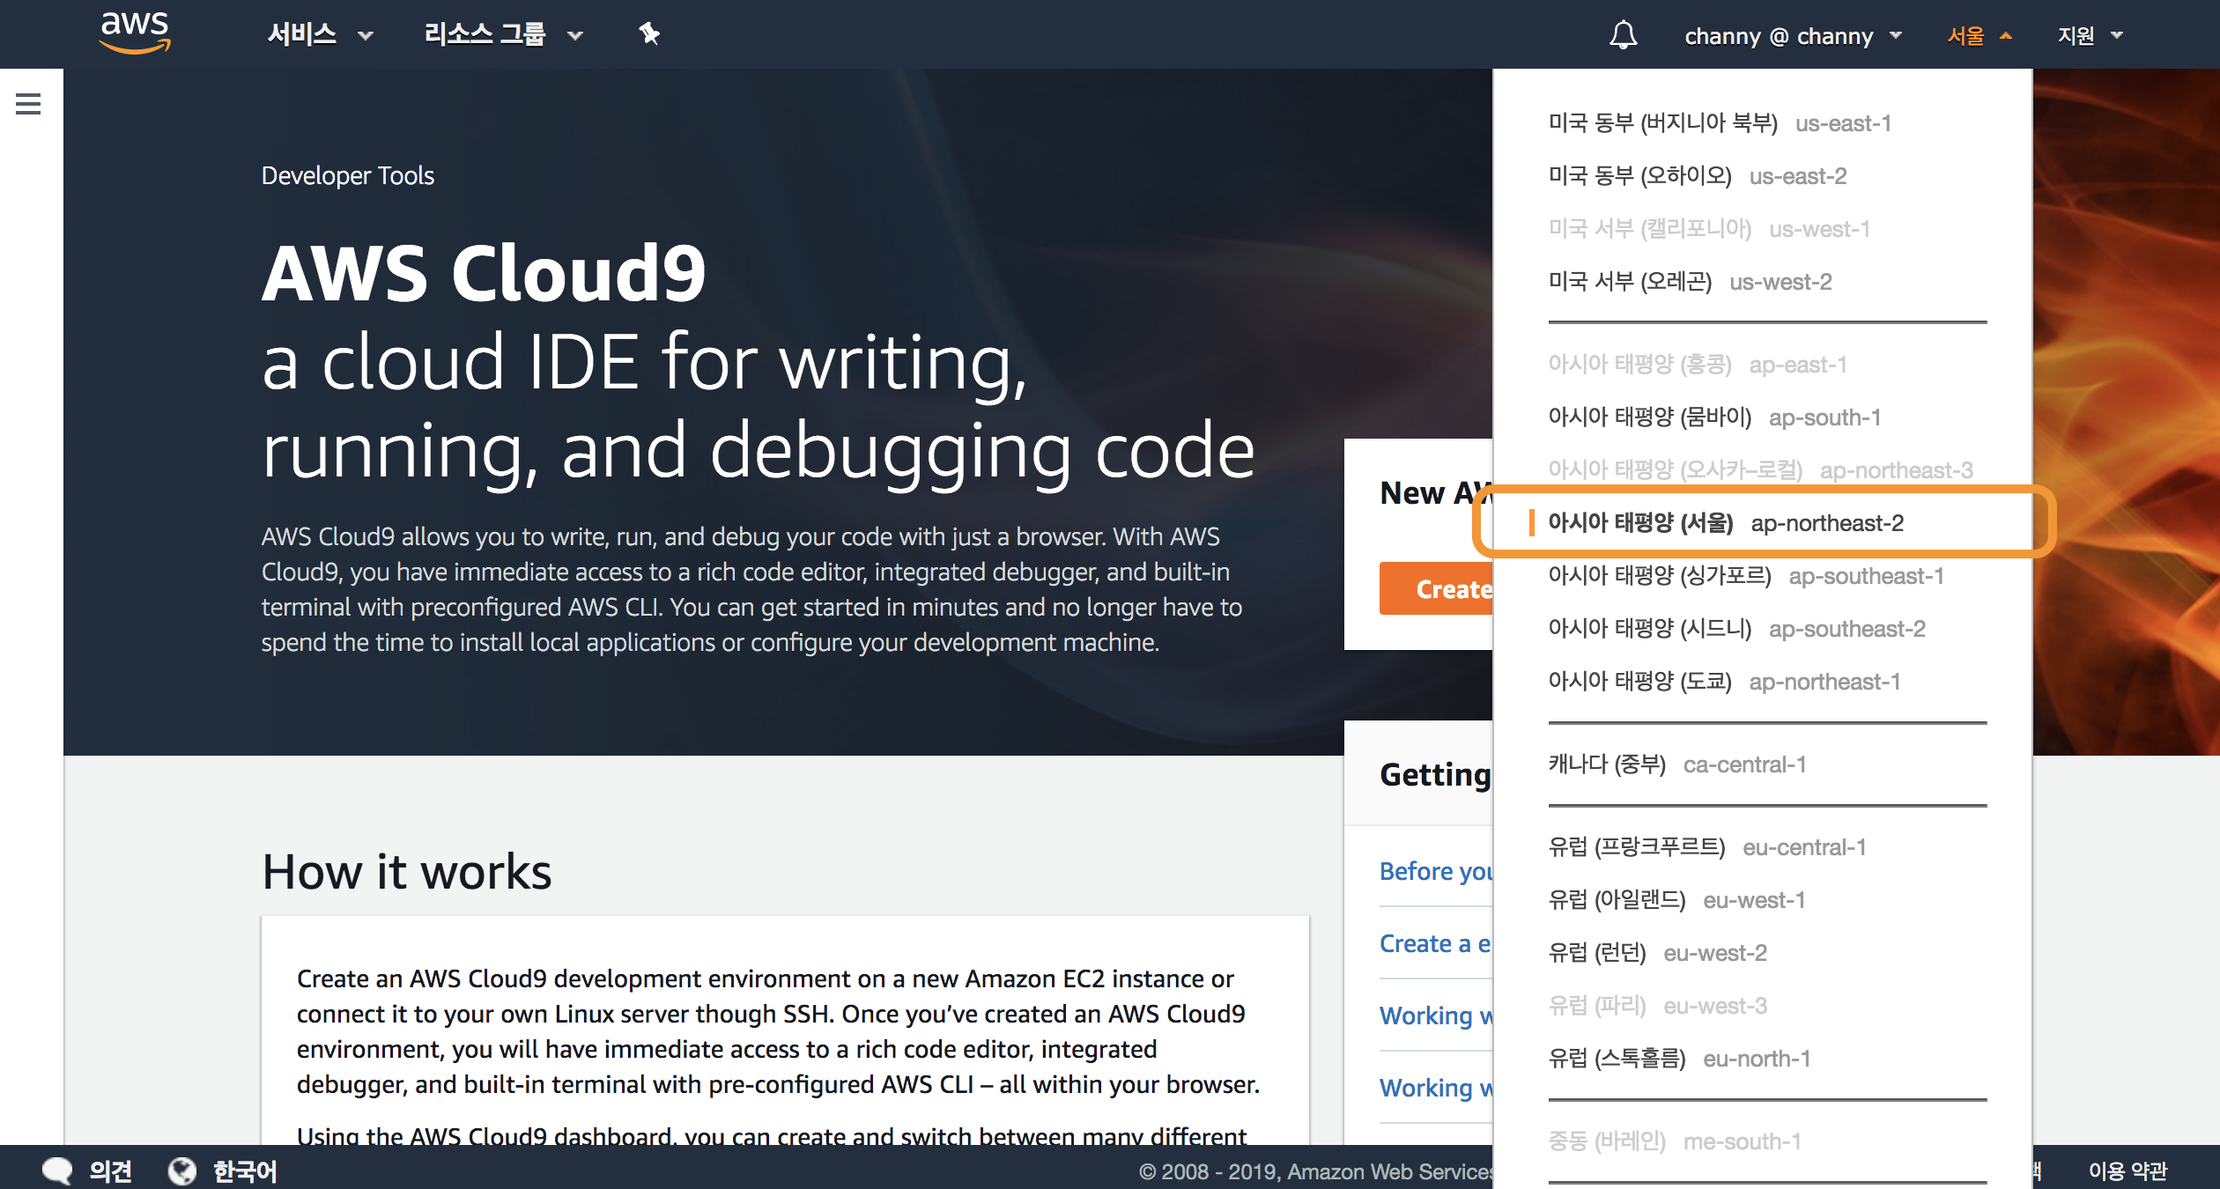Collapse the 서울 region selector

[x=1979, y=36]
